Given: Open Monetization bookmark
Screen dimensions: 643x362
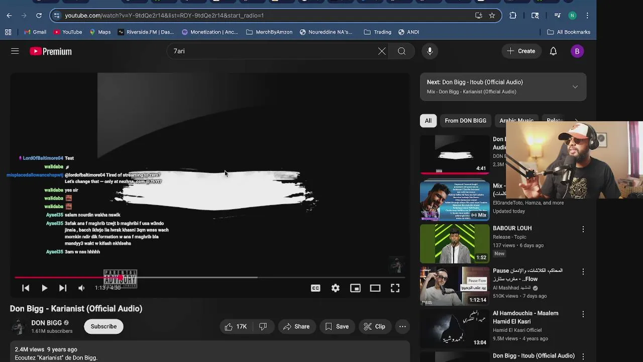Looking at the screenshot, I should pyautogui.click(x=209, y=32).
